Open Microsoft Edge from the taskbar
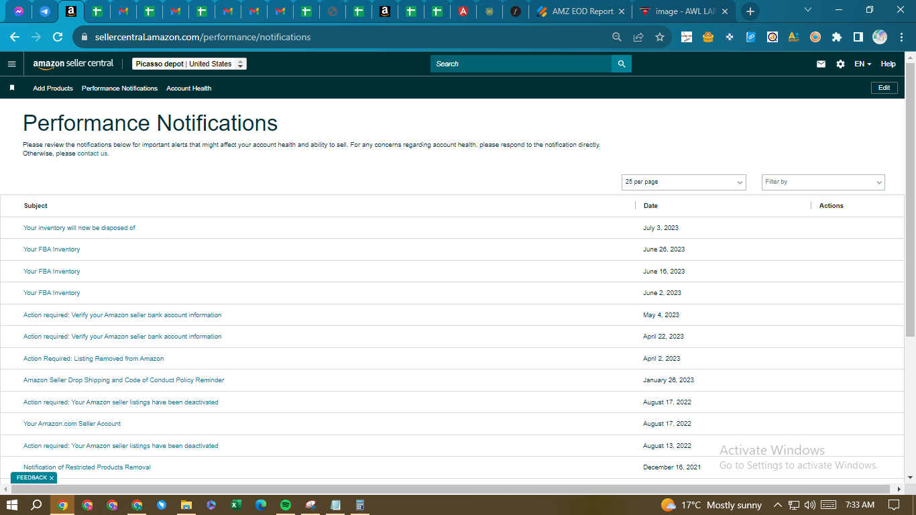The width and height of the screenshot is (916, 515). [261, 505]
